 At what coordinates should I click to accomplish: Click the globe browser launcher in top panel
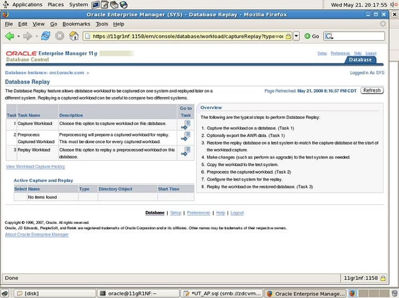(123, 4)
